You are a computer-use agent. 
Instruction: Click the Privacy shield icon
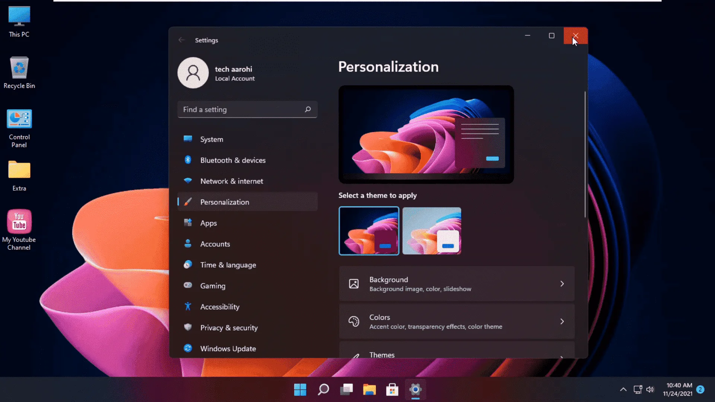188,327
